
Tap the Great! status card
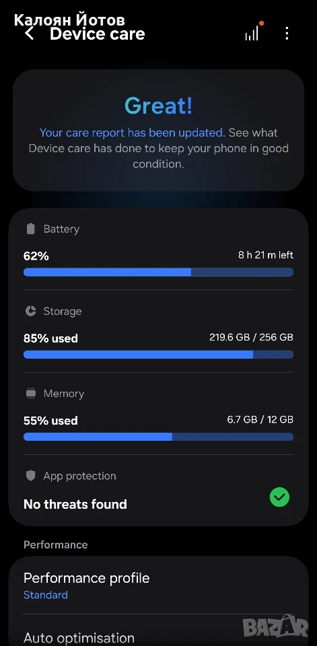pyautogui.click(x=158, y=130)
